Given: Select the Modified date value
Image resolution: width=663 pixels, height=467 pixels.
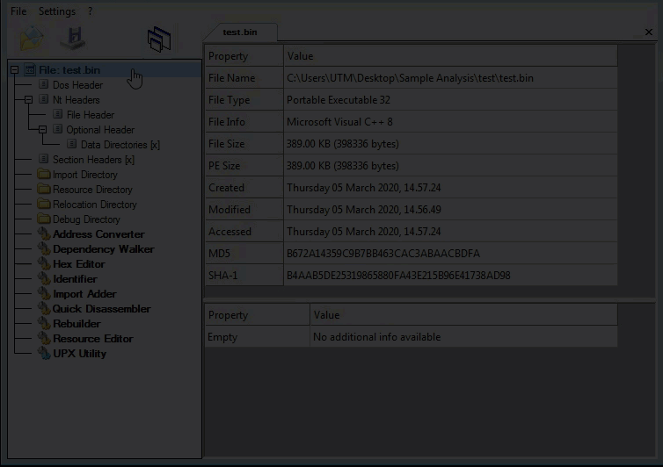Looking at the screenshot, I should click(450, 210).
